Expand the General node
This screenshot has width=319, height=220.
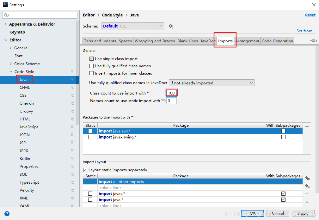[10, 48]
